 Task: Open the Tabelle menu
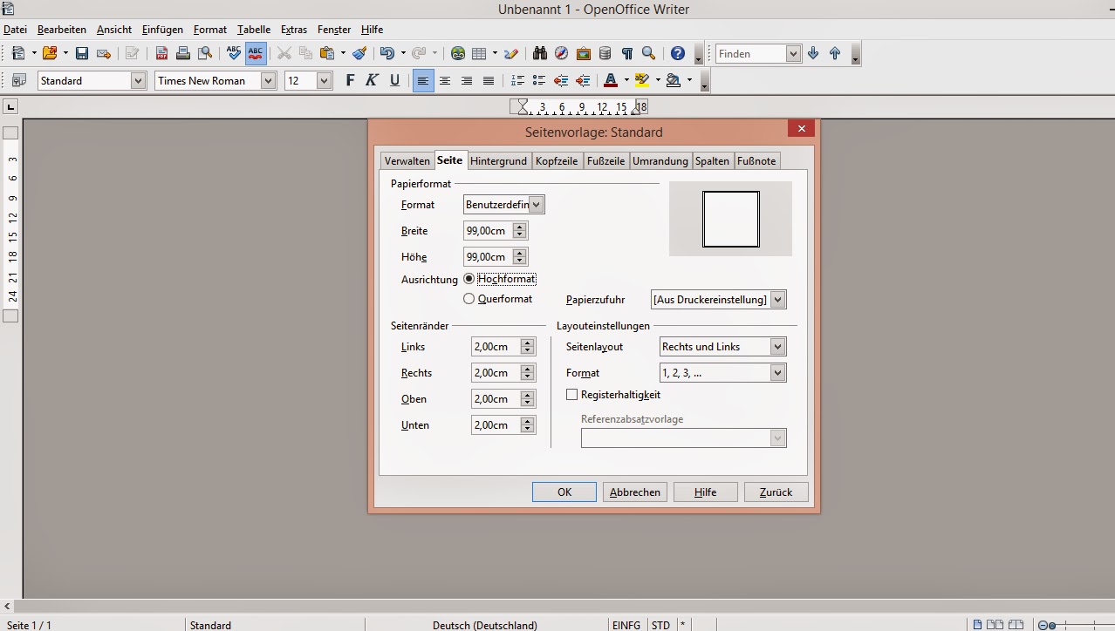point(254,30)
